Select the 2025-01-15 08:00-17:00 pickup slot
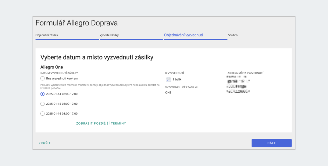This screenshot has width=328, height=166. click(42, 104)
